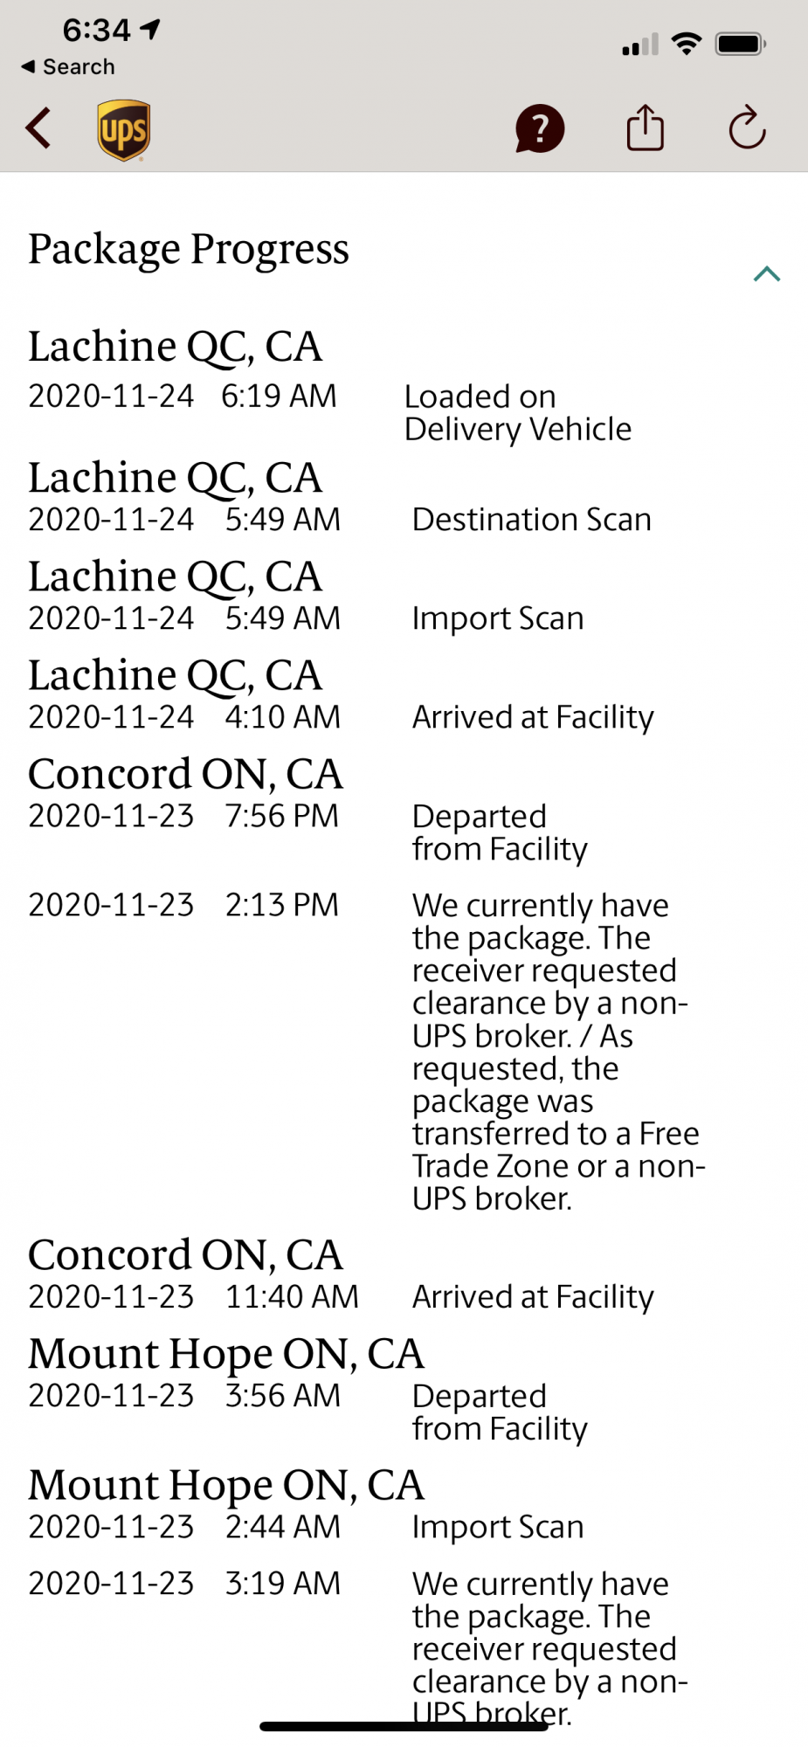Tap Concord ON, CA 11:40 AM arrival entry
The height and width of the screenshot is (1747, 808).
[533, 1297]
